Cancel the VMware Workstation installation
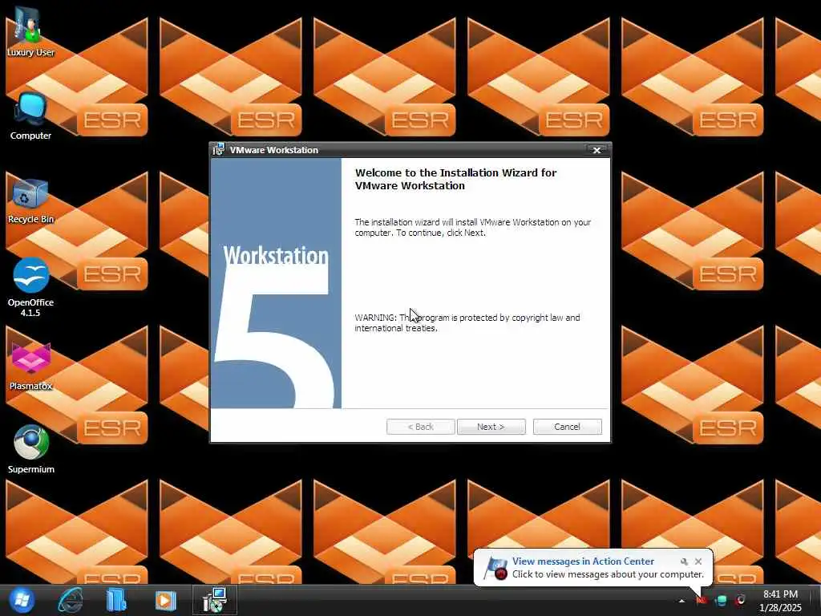The height and width of the screenshot is (616, 821). pos(567,427)
